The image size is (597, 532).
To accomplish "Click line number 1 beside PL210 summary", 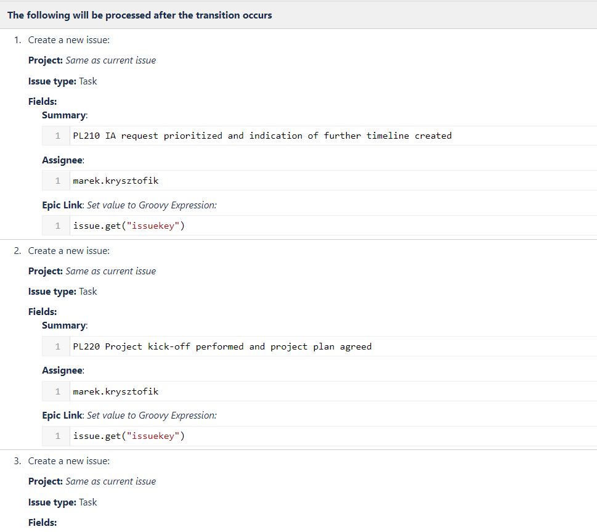I will pyautogui.click(x=57, y=136).
